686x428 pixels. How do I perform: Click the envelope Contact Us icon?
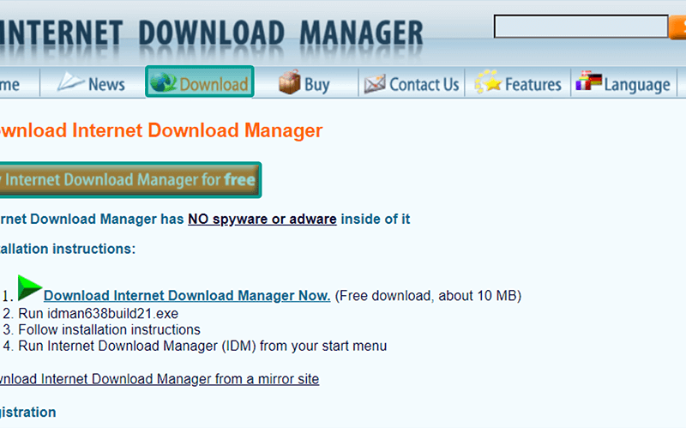click(x=375, y=83)
